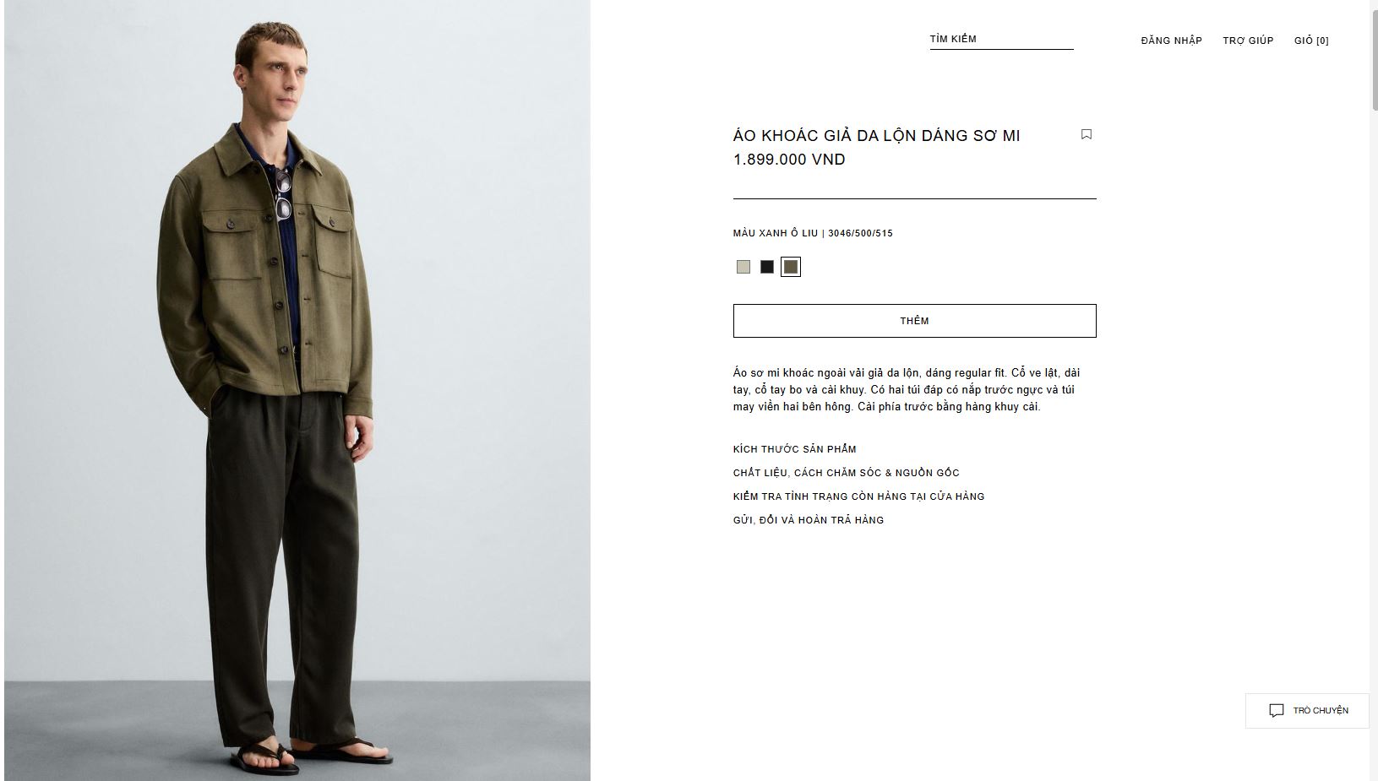Select the beige color swatch
Viewport: 1378px width, 781px height.
[743, 267]
